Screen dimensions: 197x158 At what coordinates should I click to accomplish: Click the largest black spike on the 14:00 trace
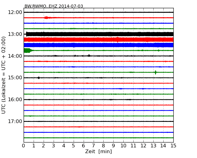tap(89, 56)
